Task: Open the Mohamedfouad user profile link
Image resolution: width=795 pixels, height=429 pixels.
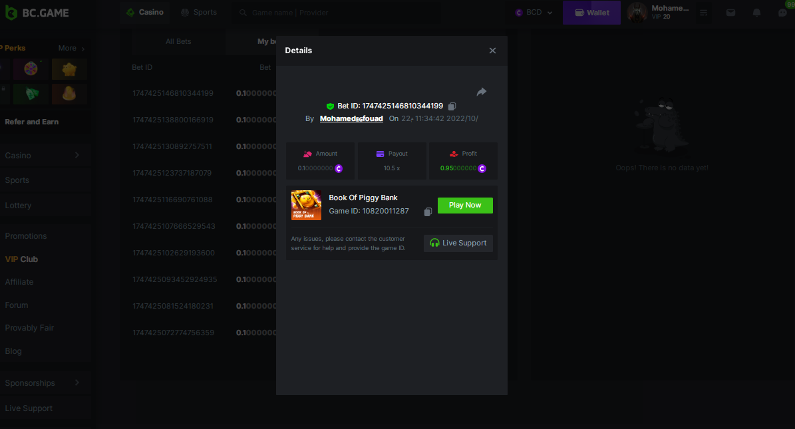Action: (x=351, y=118)
